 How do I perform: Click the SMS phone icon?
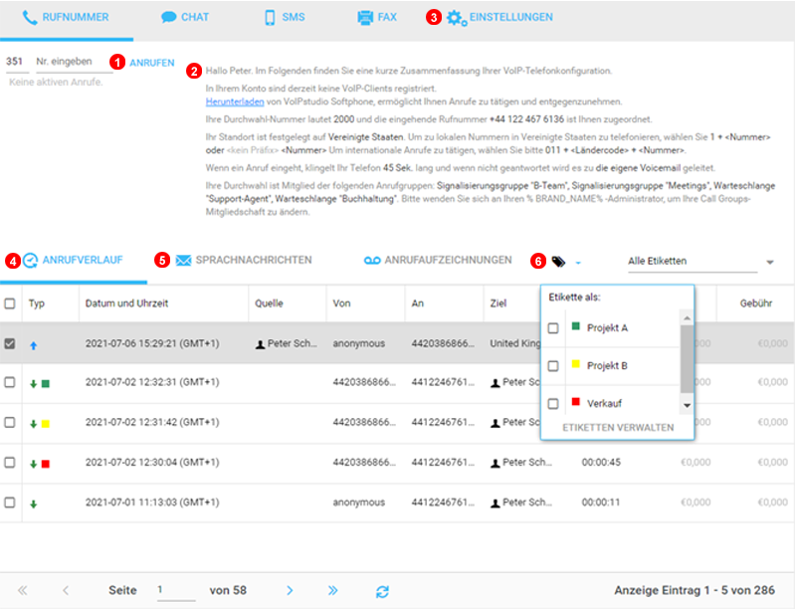pyautogui.click(x=270, y=18)
